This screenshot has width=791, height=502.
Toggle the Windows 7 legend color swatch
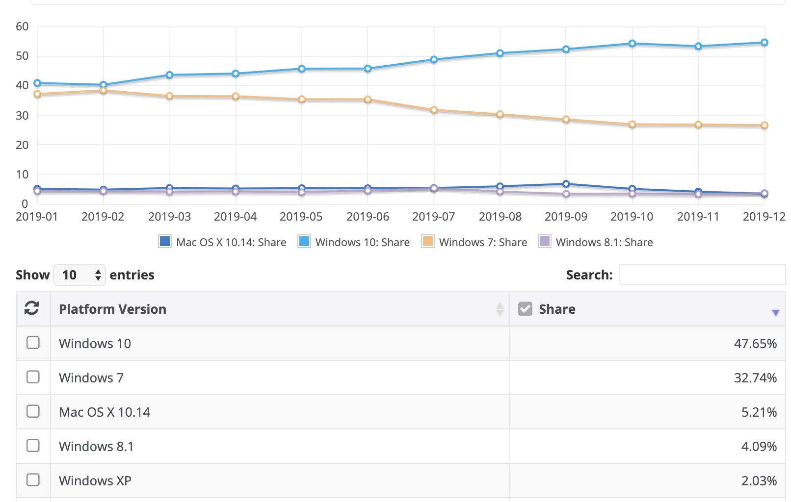point(428,242)
